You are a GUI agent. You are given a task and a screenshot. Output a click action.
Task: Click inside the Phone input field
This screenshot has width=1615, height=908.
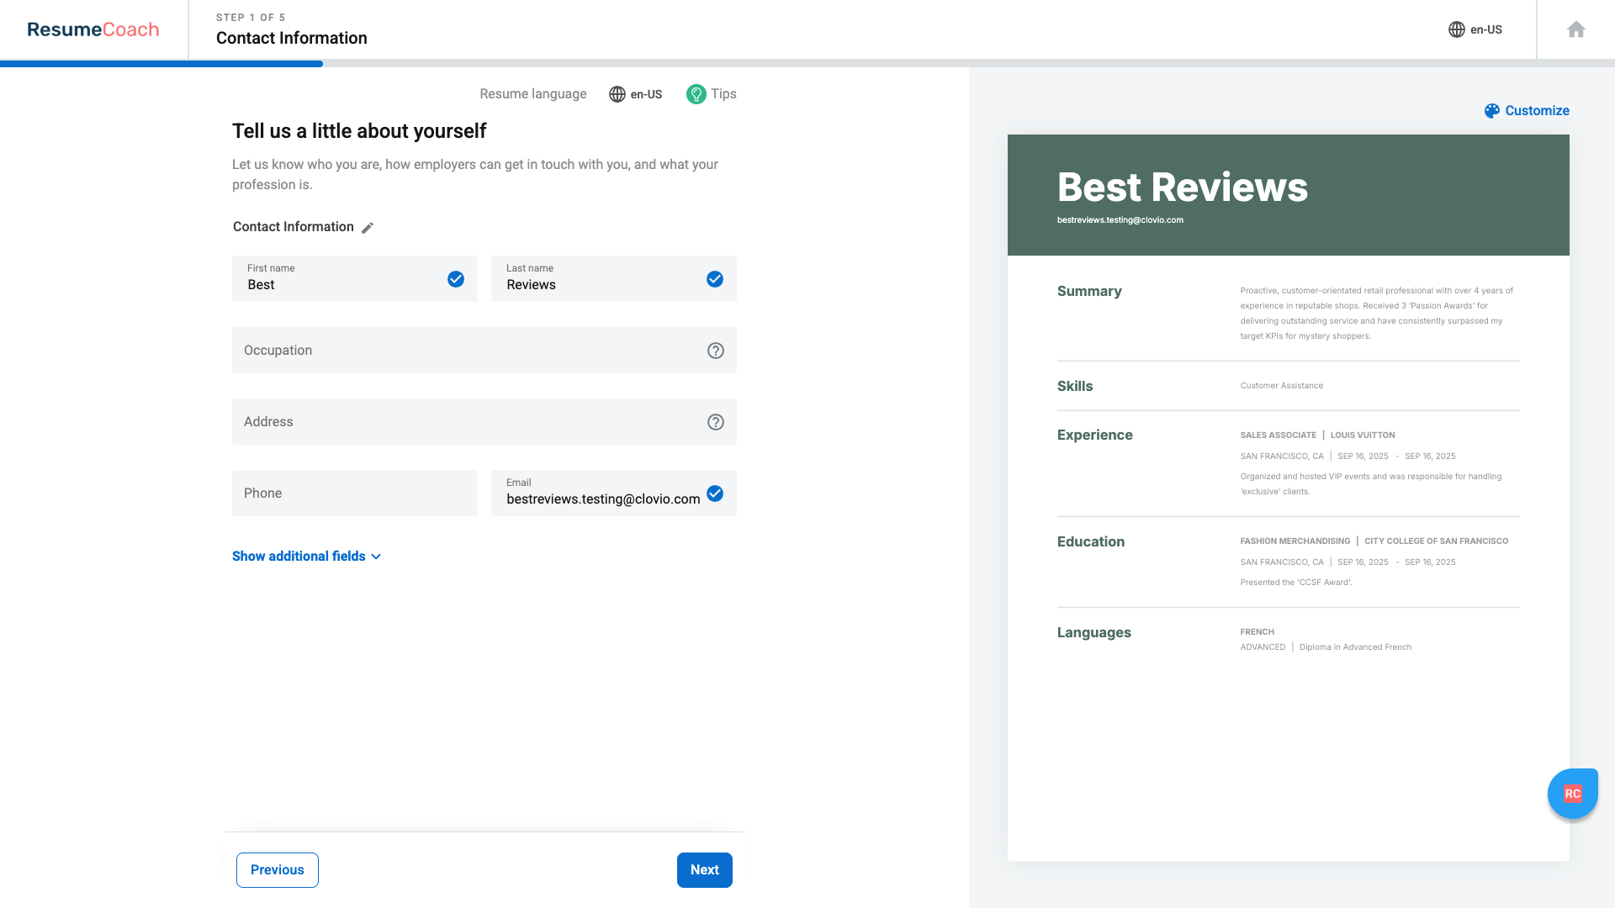pos(354,494)
